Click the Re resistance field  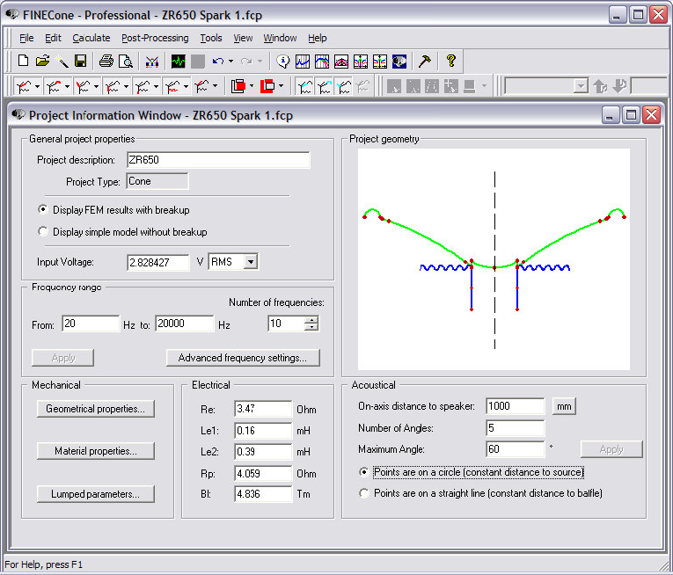[263, 409]
